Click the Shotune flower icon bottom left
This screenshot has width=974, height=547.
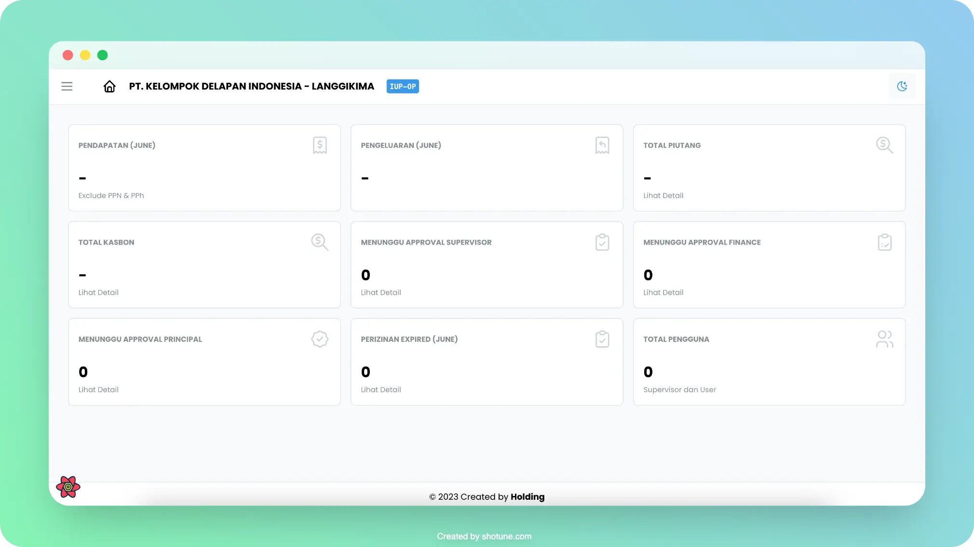(68, 486)
